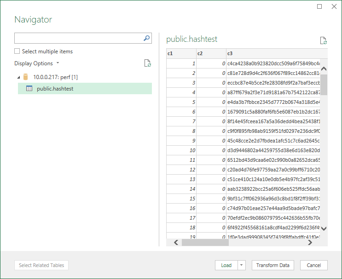The height and width of the screenshot is (279, 342).
Task: Select the public.hashtest table
Action: pos(55,89)
